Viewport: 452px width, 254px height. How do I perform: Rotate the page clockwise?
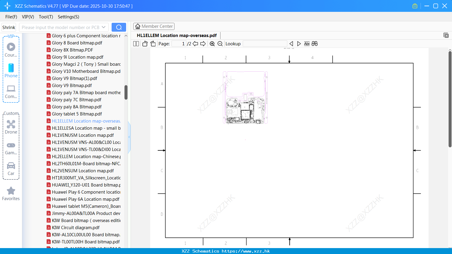point(153,44)
